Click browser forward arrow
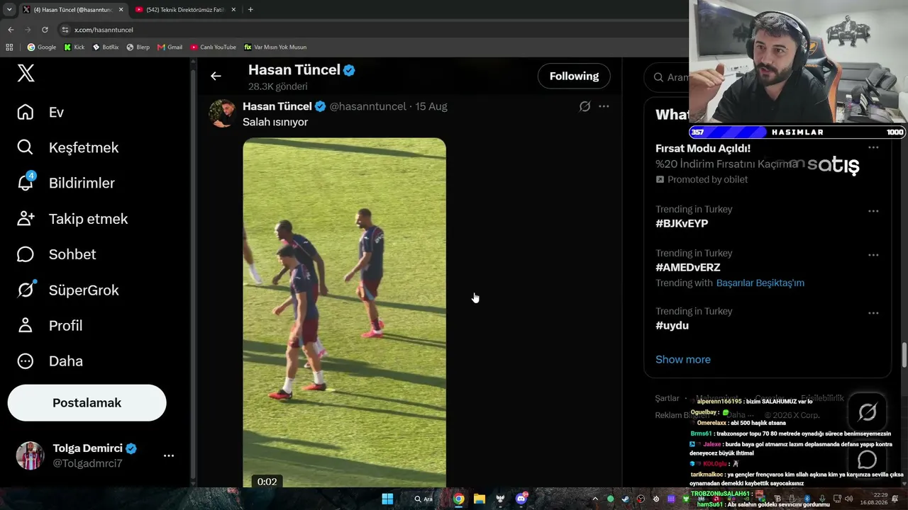 (x=28, y=30)
